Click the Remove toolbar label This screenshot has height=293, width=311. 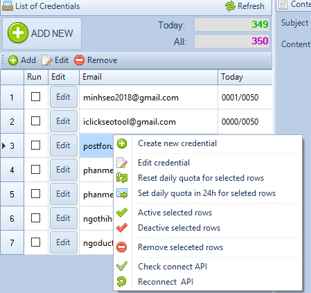click(x=103, y=60)
